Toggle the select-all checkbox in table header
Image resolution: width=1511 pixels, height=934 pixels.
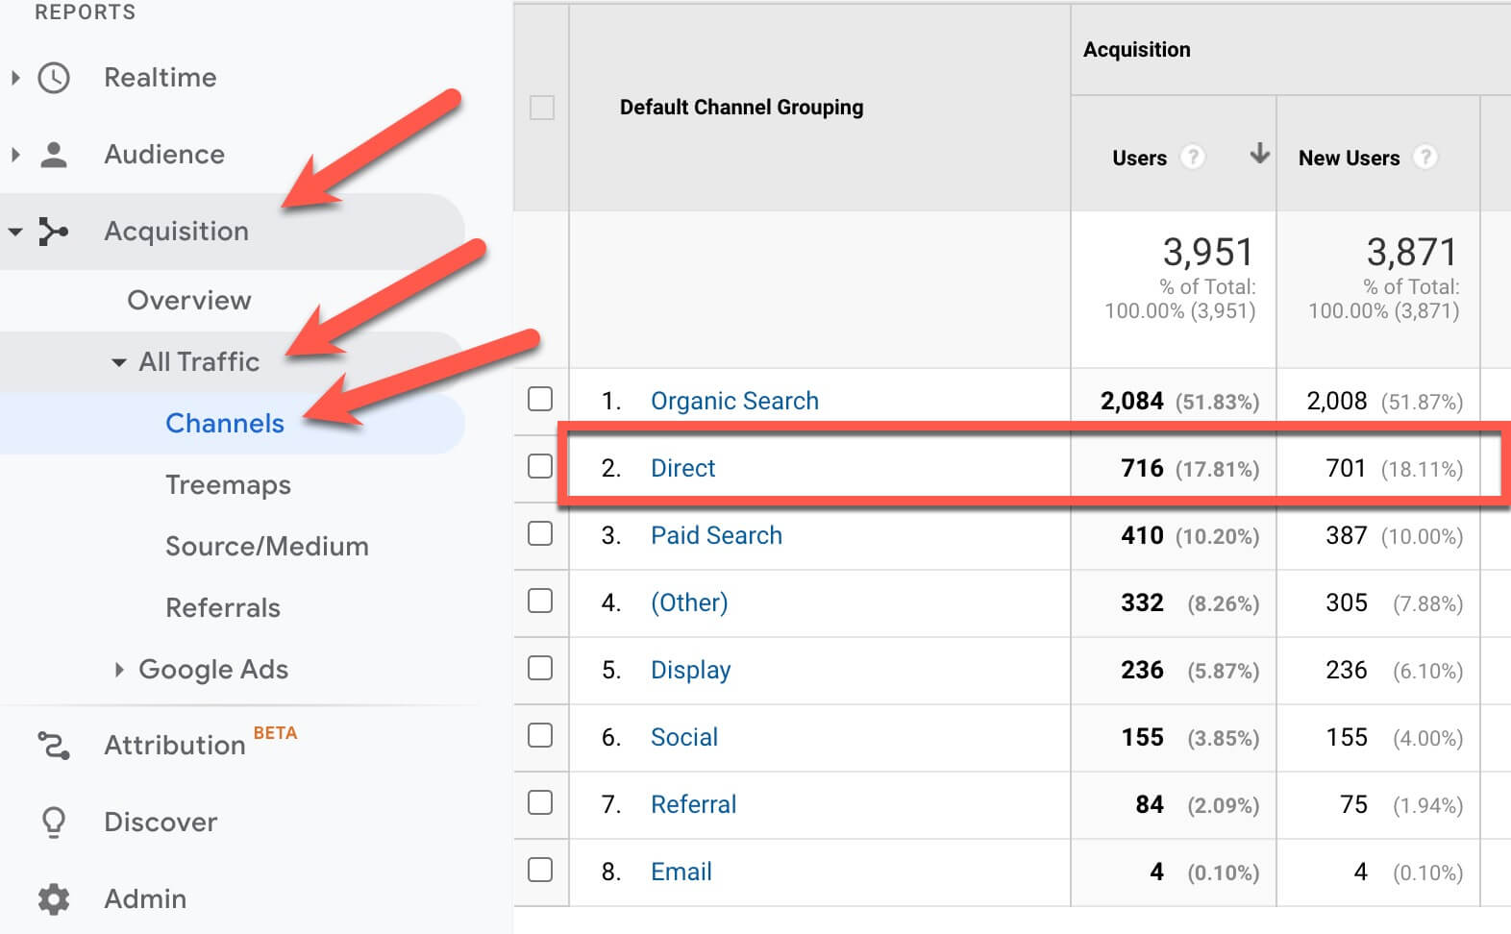point(542,108)
